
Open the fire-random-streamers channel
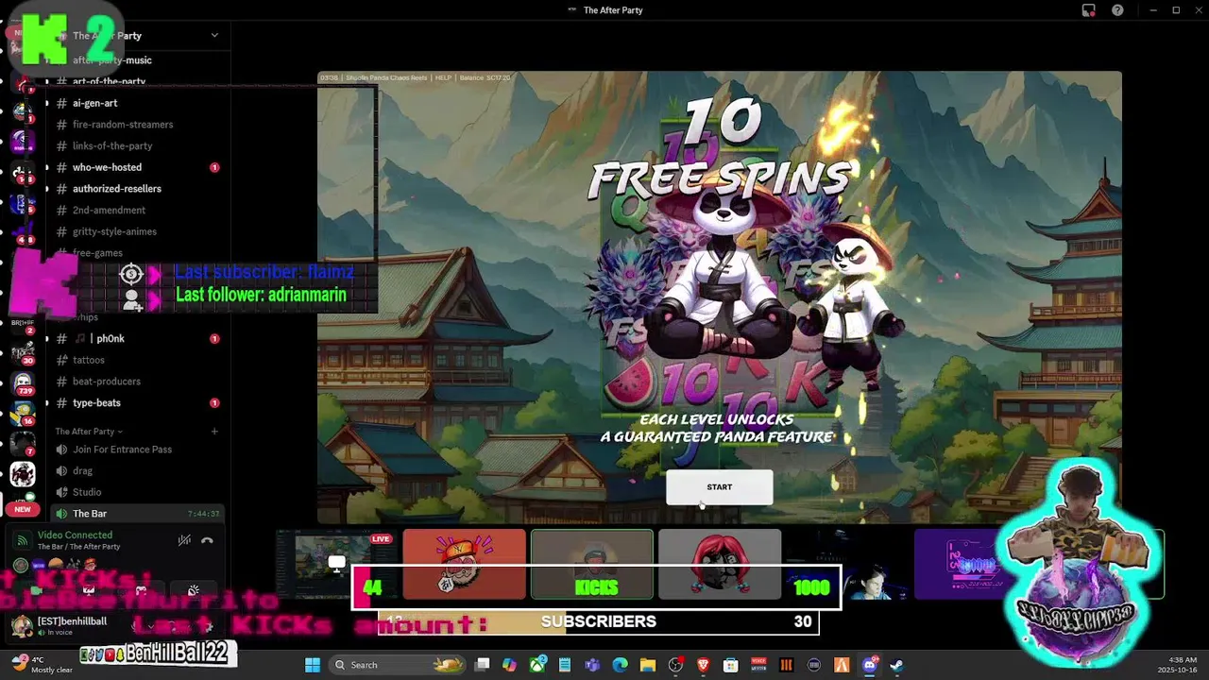click(122, 125)
